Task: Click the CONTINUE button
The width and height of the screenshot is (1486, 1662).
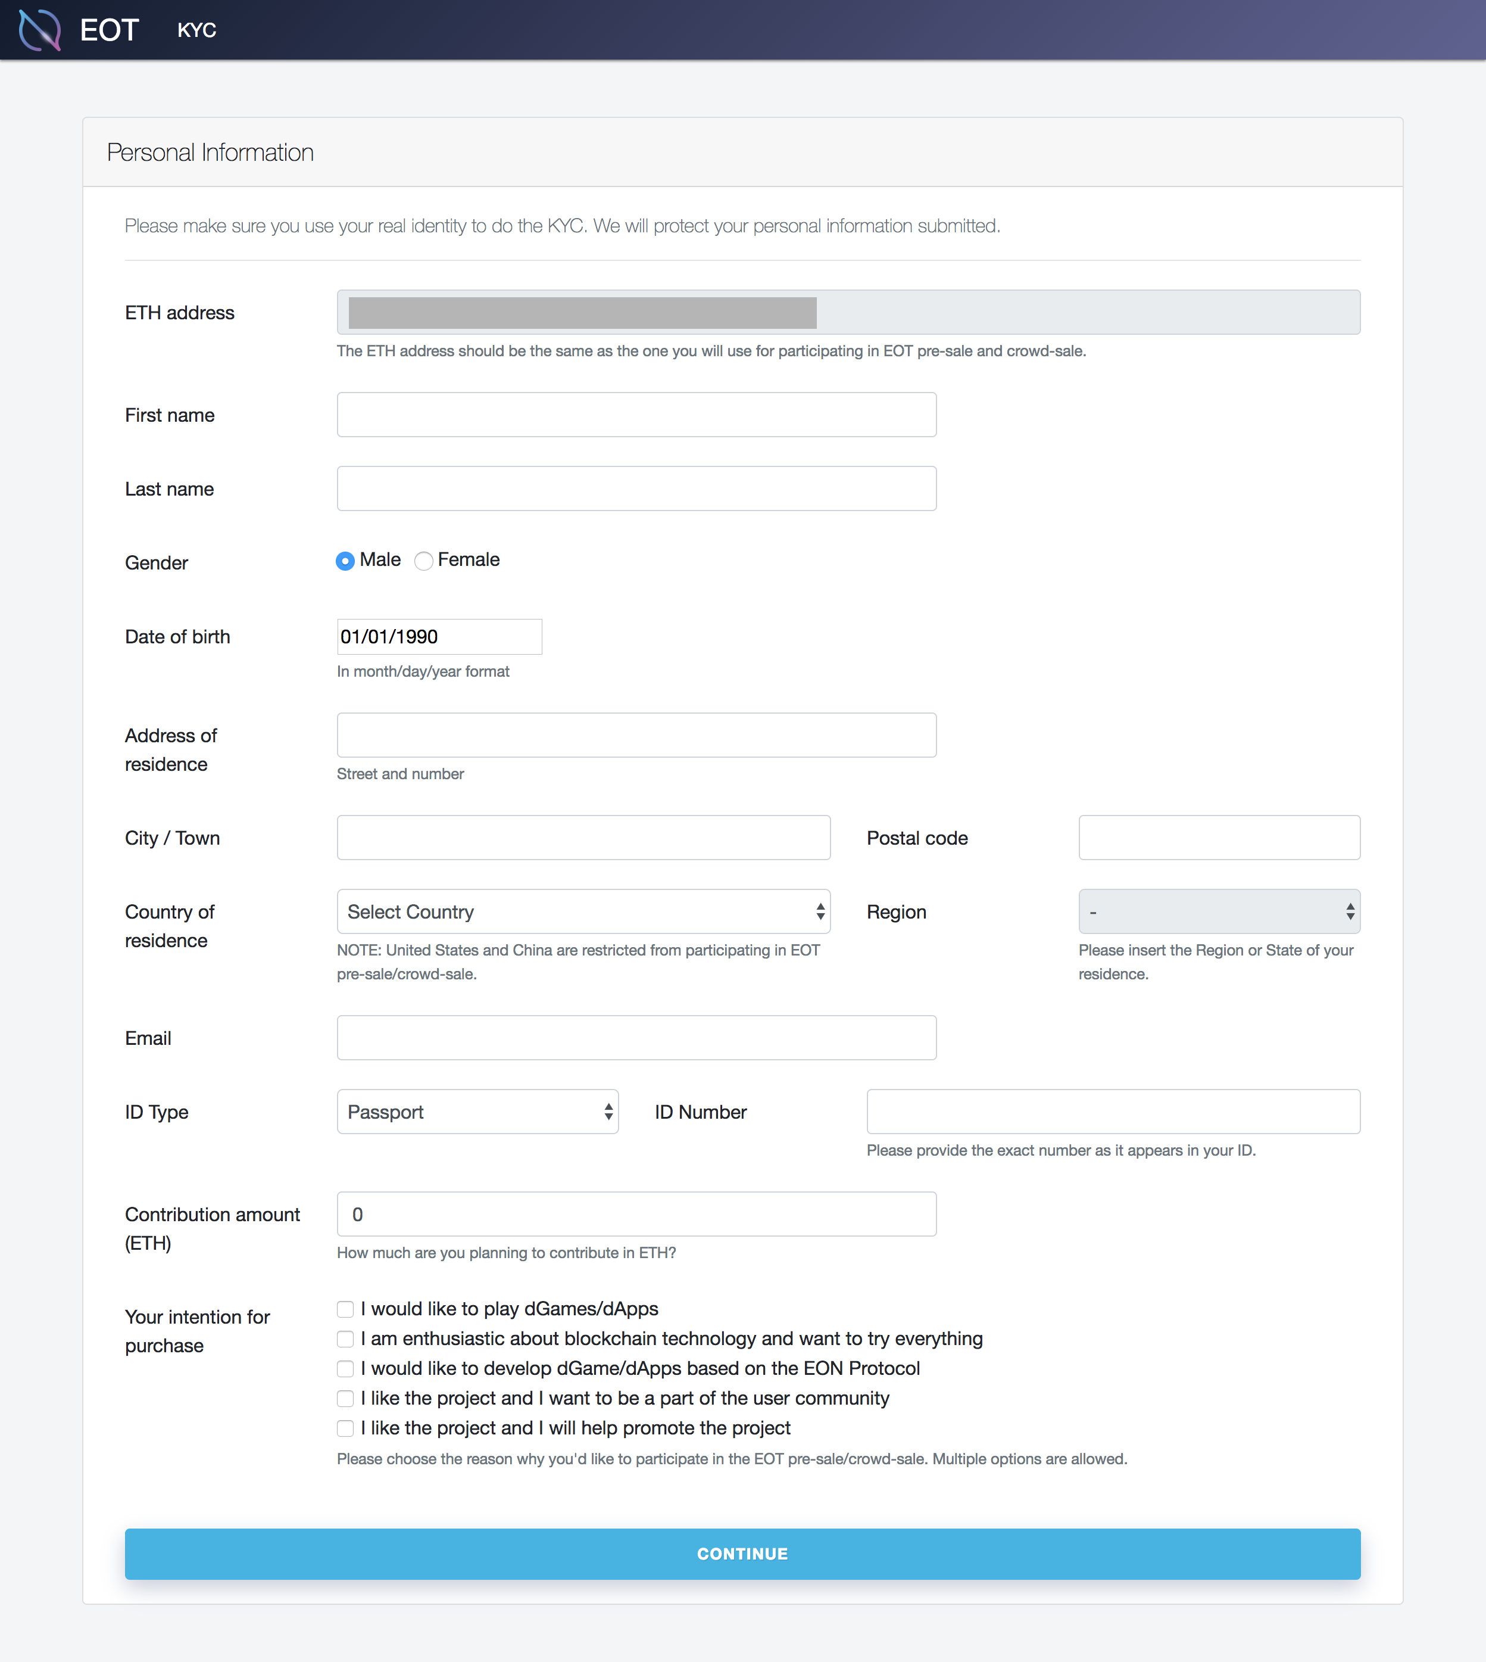Action: click(x=742, y=1554)
